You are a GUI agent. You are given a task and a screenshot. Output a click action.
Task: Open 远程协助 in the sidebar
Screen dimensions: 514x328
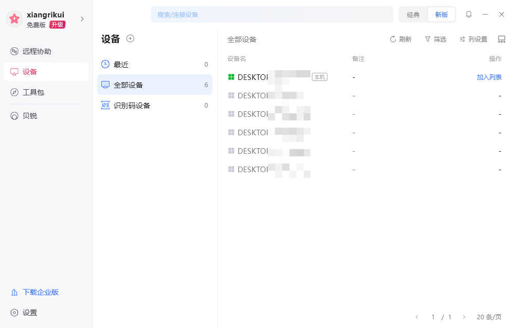[46, 51]
